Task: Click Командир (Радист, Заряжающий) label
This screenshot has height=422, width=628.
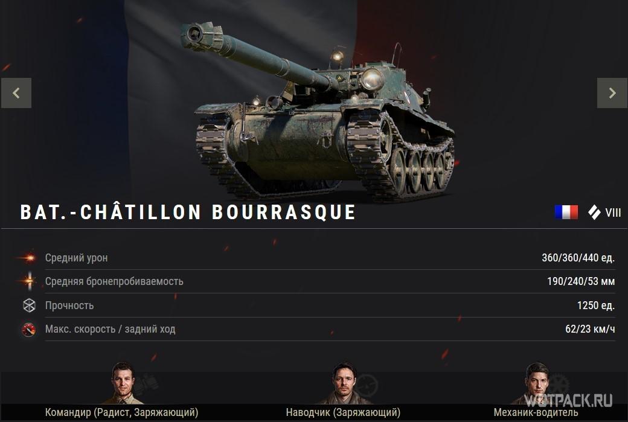Action: 122,412
